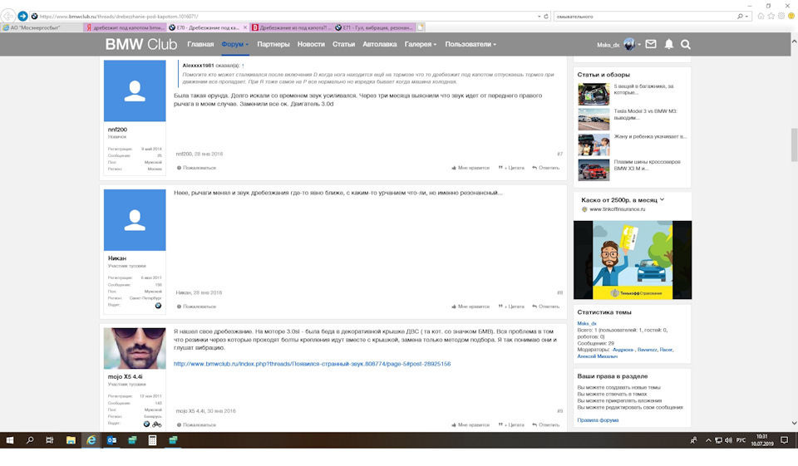The height and width of the screenshot is (466, 798).
Task: Switch to дребезжит под капотом bmw tab
Action: click(x=125, y=27)
